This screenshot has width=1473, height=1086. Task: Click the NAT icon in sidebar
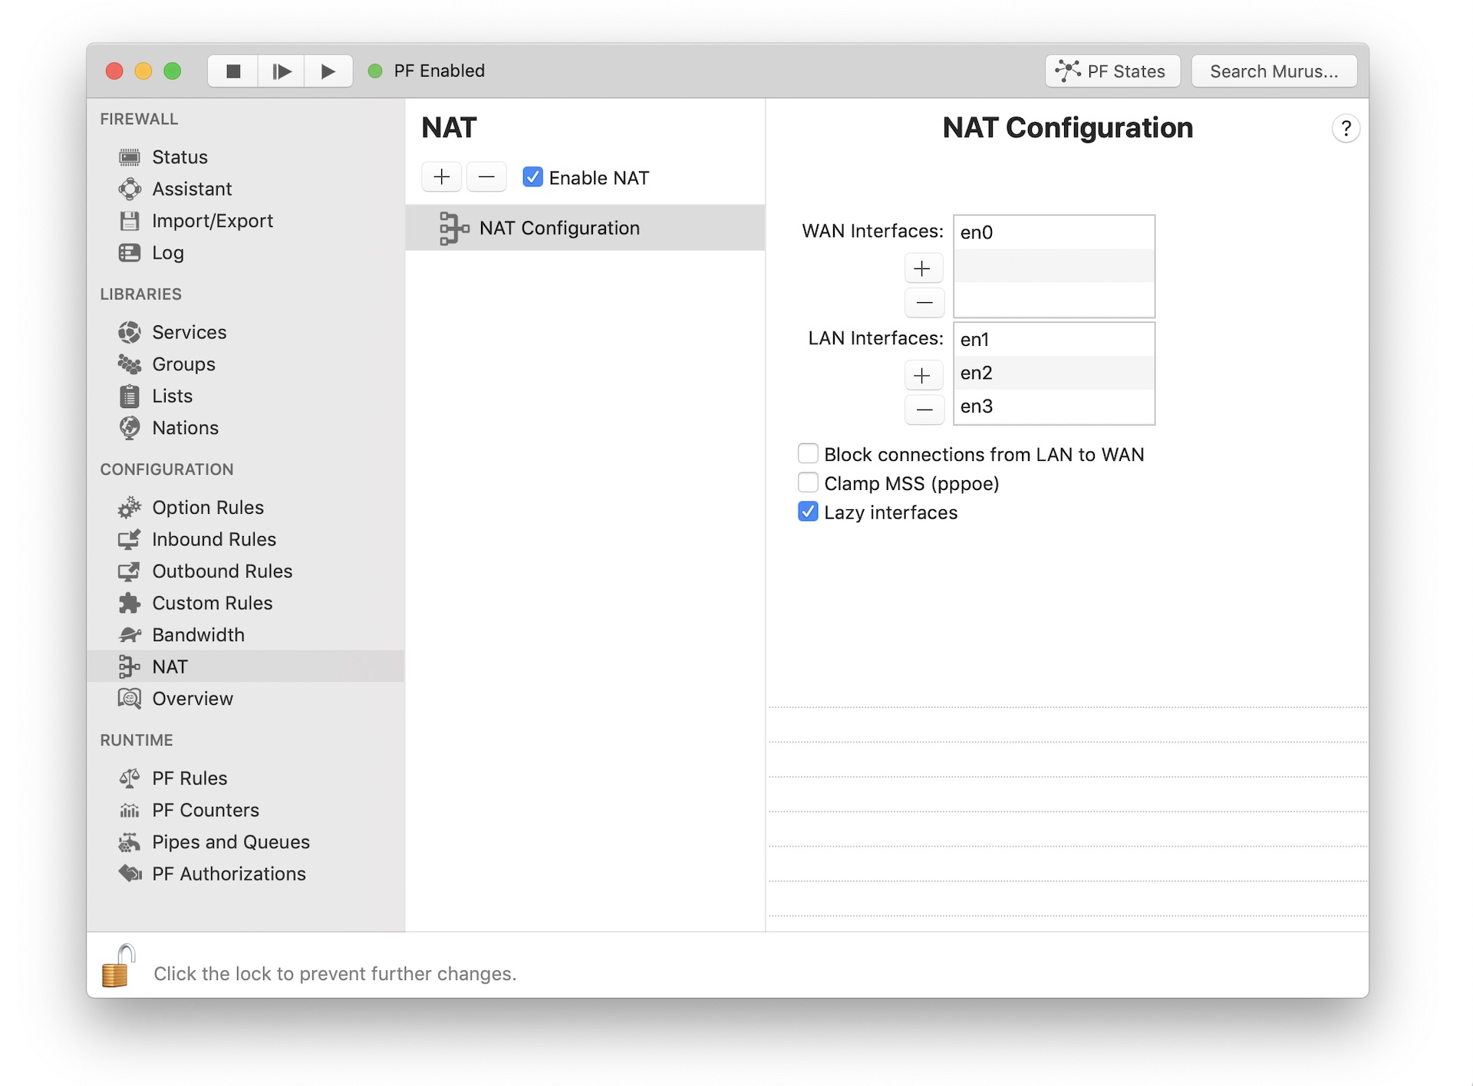click(130, 666)
